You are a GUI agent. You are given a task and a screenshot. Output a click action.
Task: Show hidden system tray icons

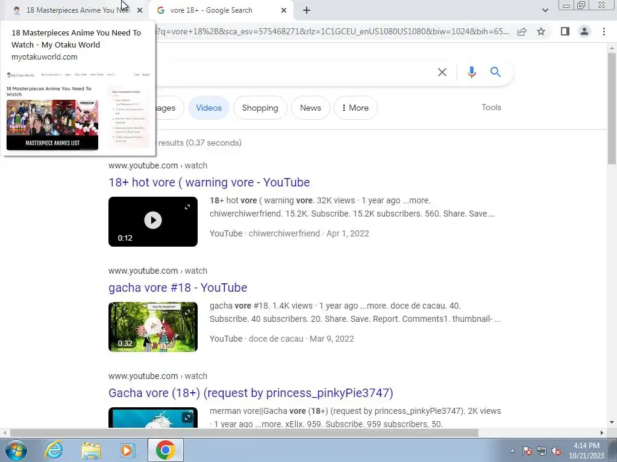click(x=512, y=451)
